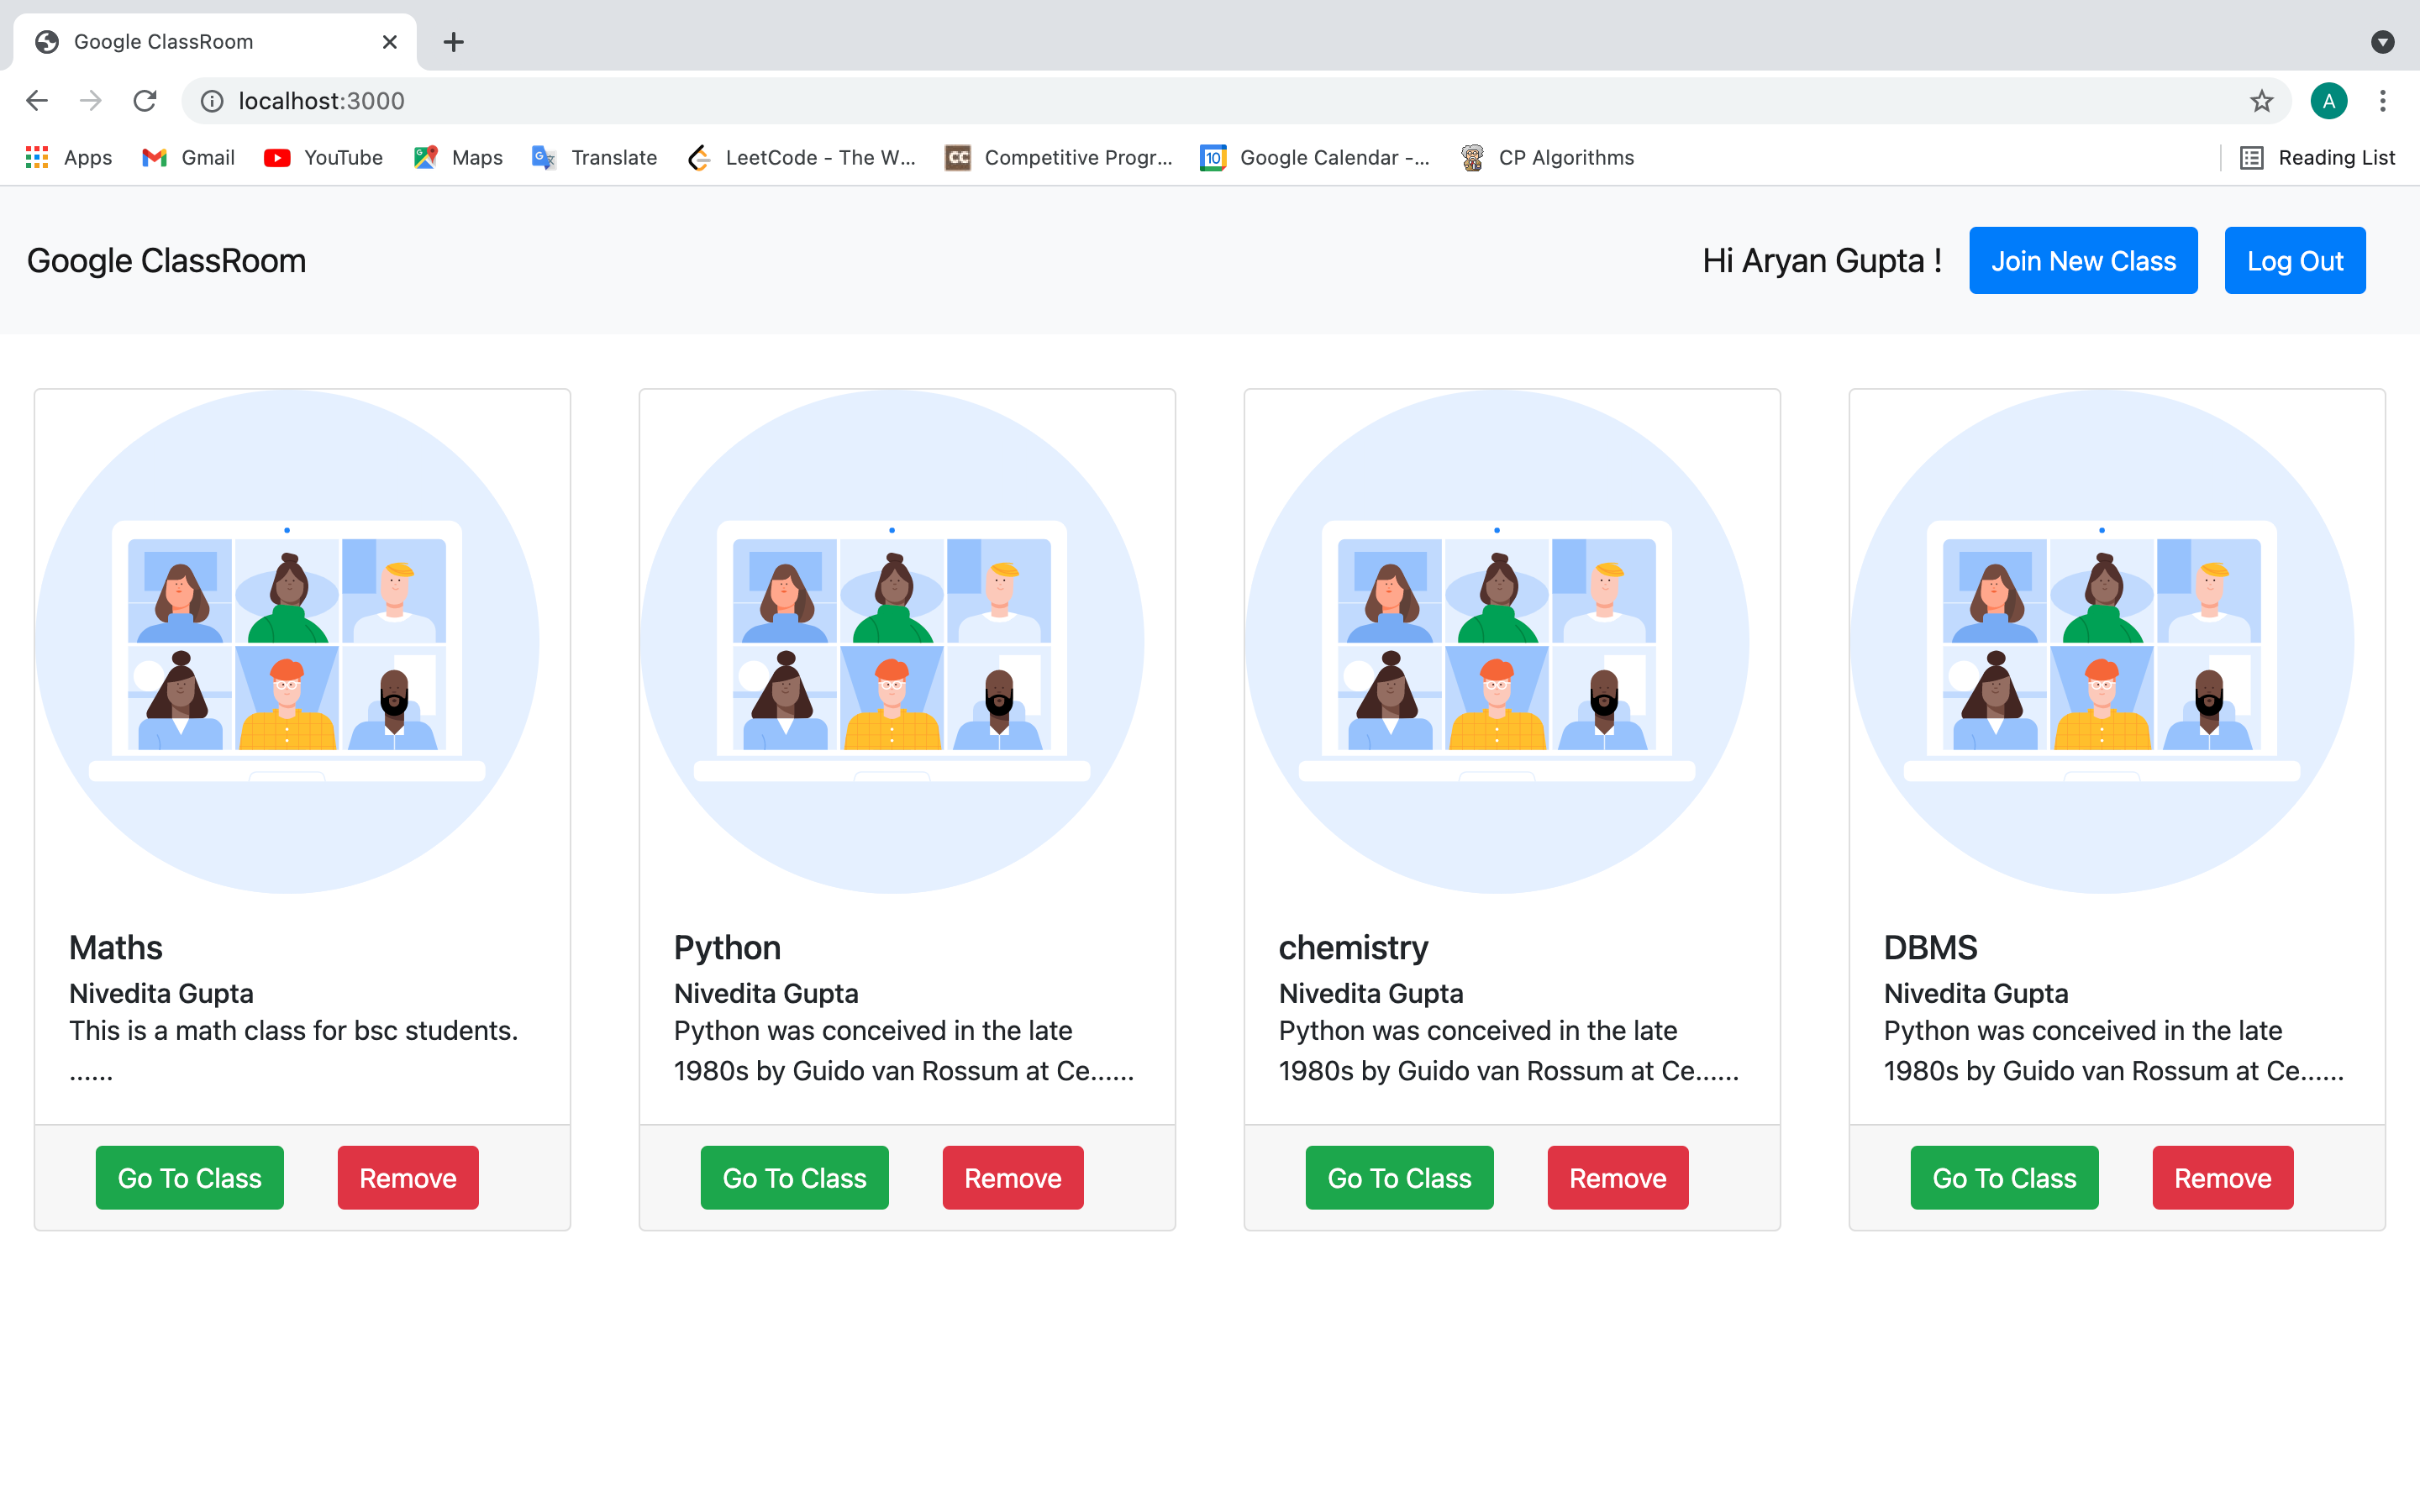This screenshot has height=1512, width=2420.
Task: Open a new tab with plus icon
Action: 453,42
